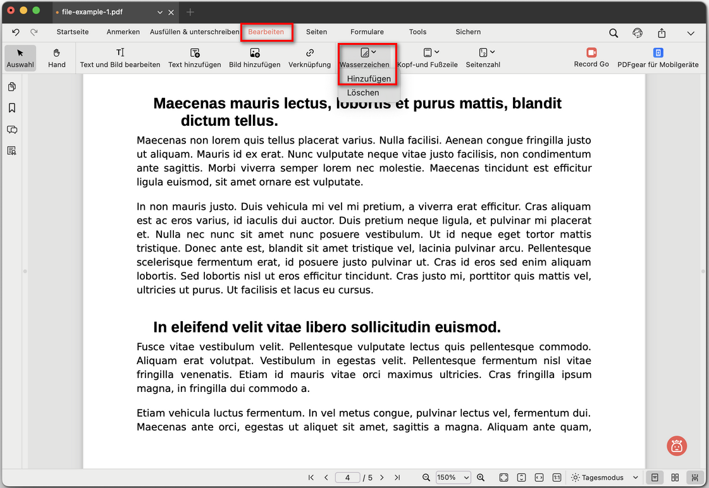
Task: Open the Bild hinzufügen tool
Action: pos(254,57)
